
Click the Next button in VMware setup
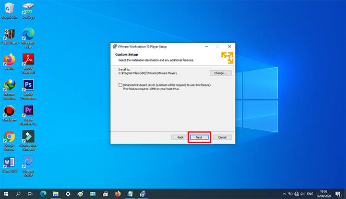click(x=199, y=138)
